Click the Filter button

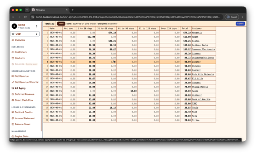pos(61,24)
